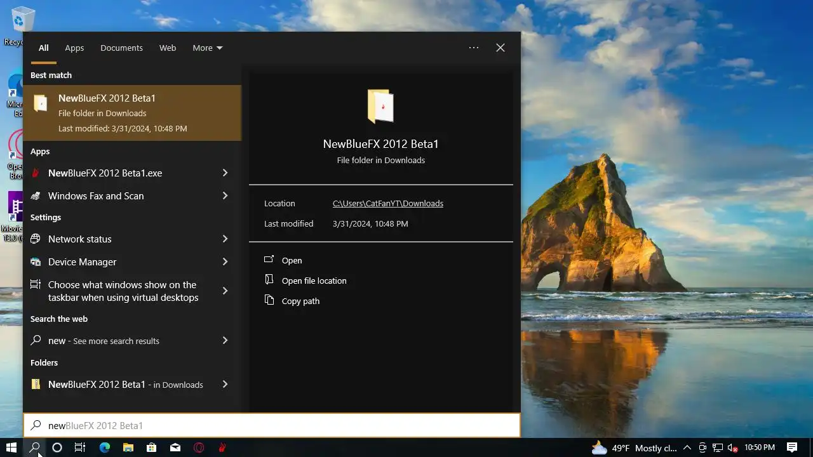Click the large folder preview icon
The width and height of the screenshot is (813, 457).
tap(380, 106)
